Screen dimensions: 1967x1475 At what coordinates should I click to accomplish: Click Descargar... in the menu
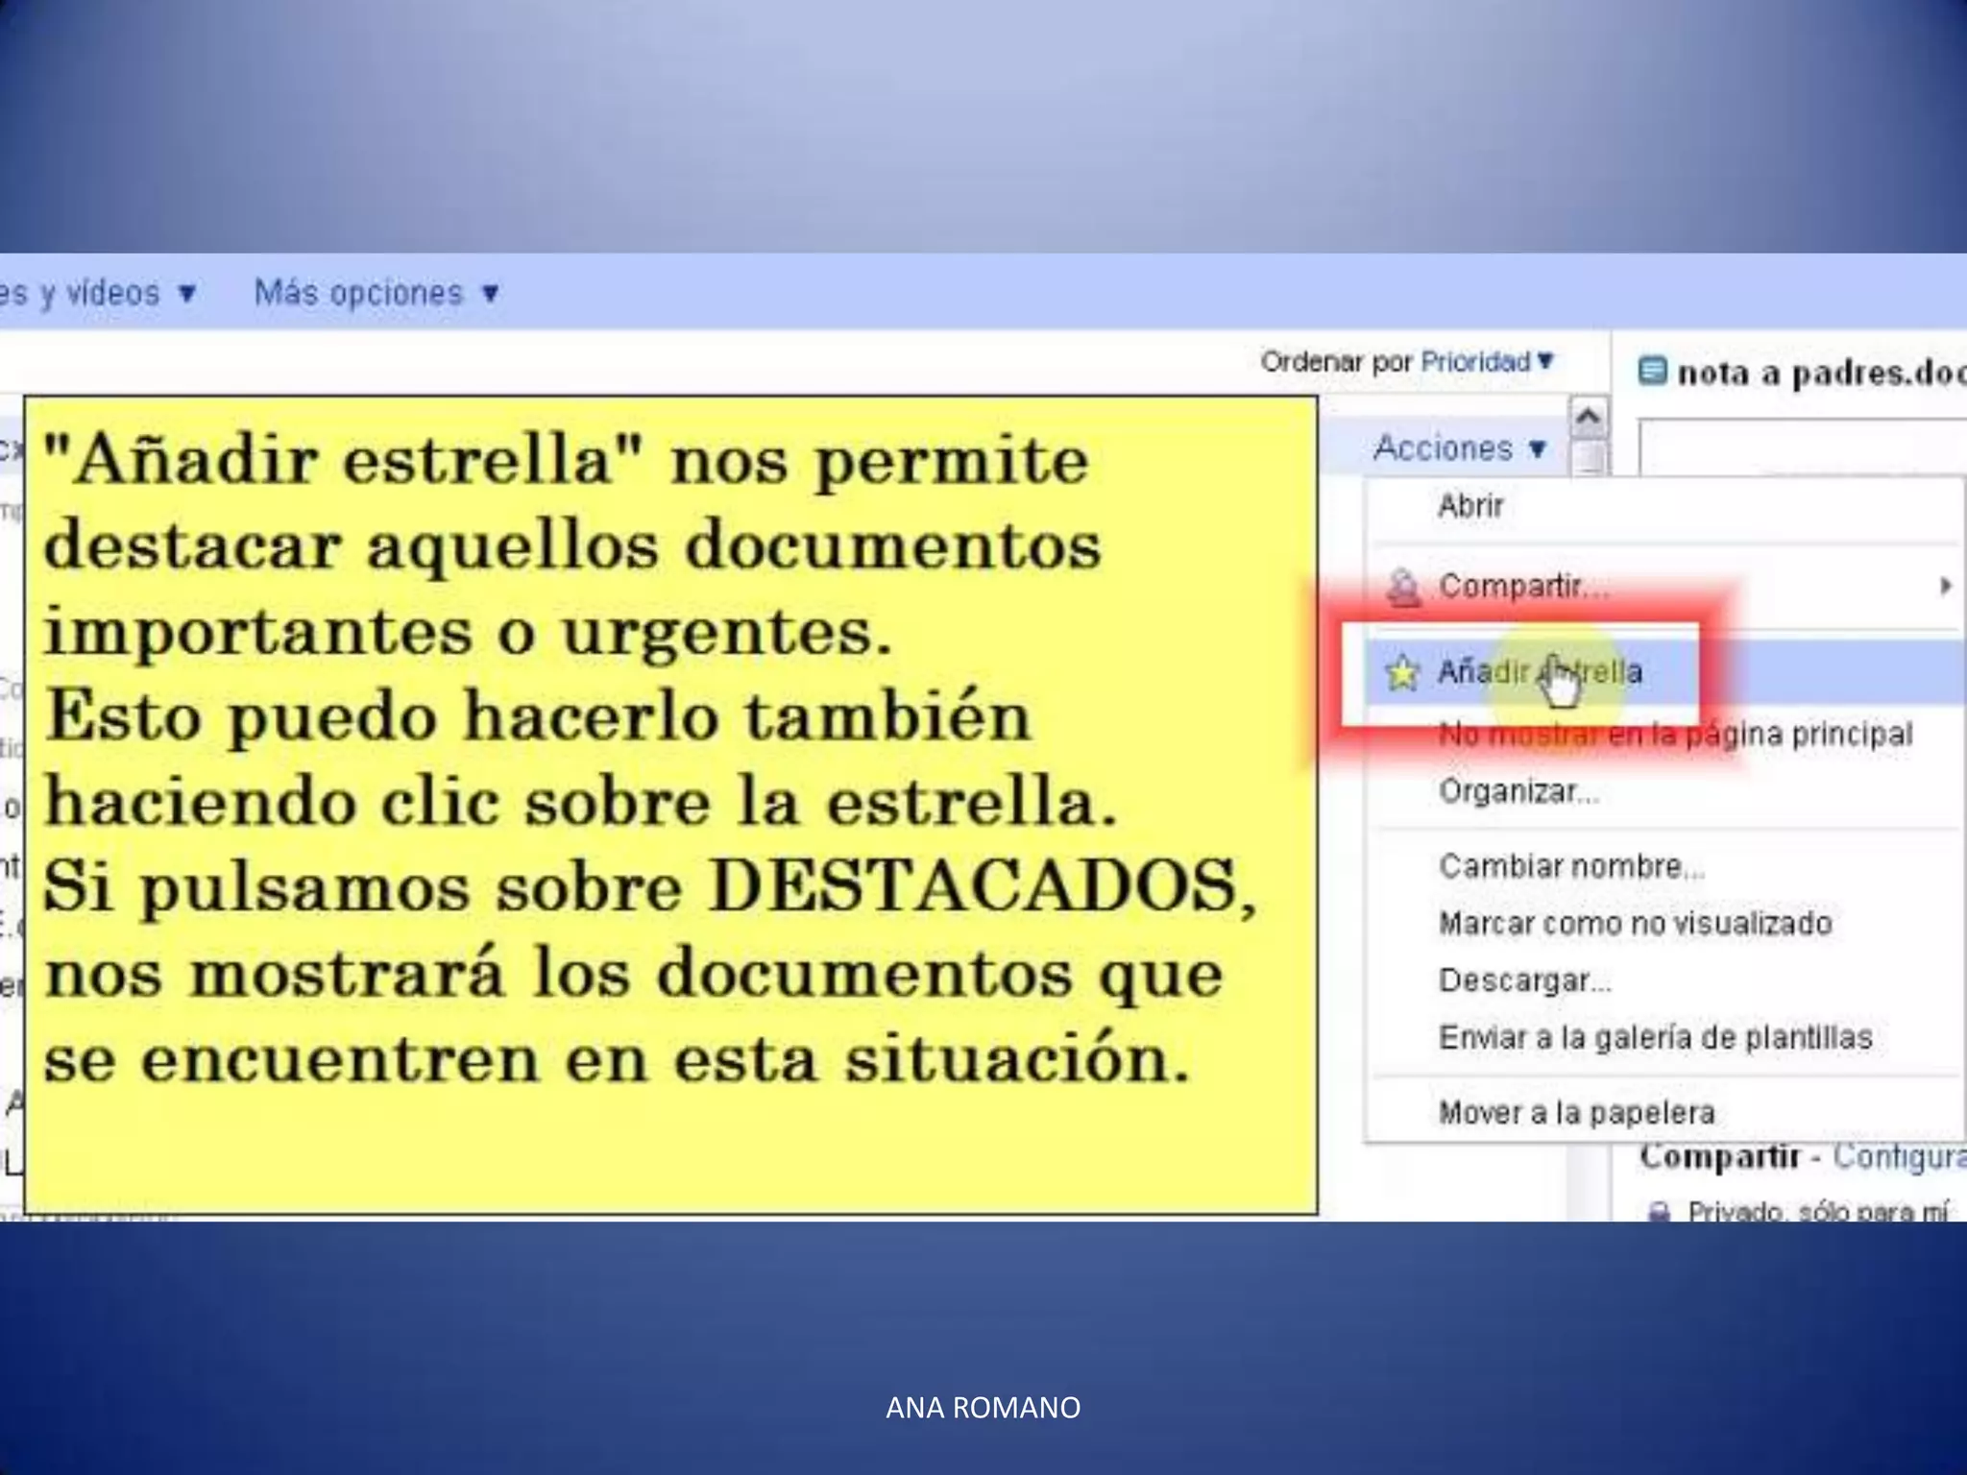click(x=1524, y=980)
